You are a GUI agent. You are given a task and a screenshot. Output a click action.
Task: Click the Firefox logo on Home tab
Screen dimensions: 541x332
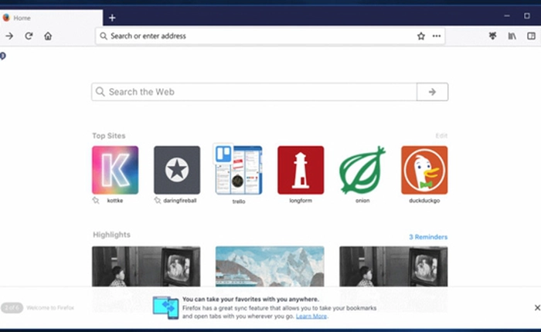tap(6, 18)
